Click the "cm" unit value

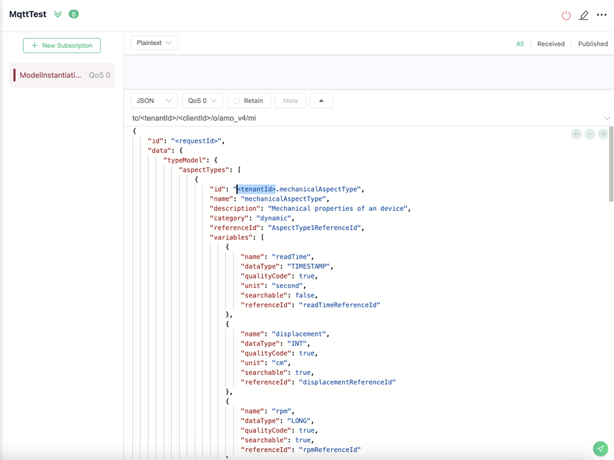(x=281, y=362)
